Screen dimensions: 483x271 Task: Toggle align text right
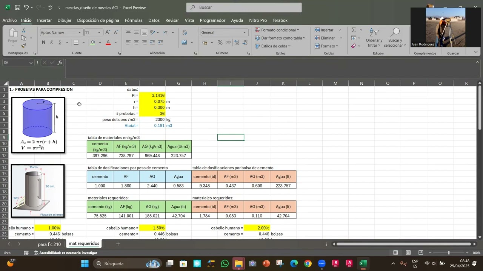144,43
